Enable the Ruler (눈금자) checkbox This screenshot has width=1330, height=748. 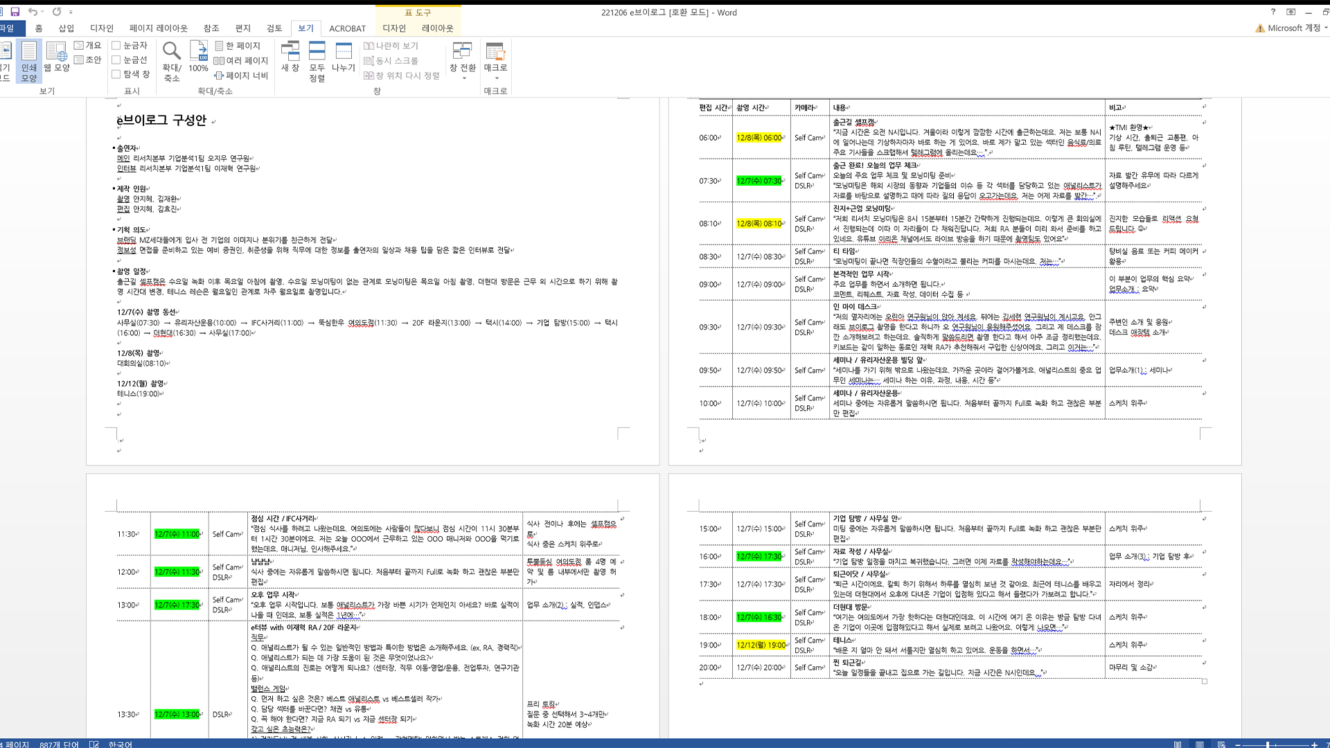pos(116,45)
